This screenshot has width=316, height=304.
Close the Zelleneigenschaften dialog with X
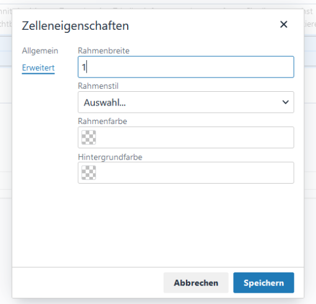click(284, 24)
